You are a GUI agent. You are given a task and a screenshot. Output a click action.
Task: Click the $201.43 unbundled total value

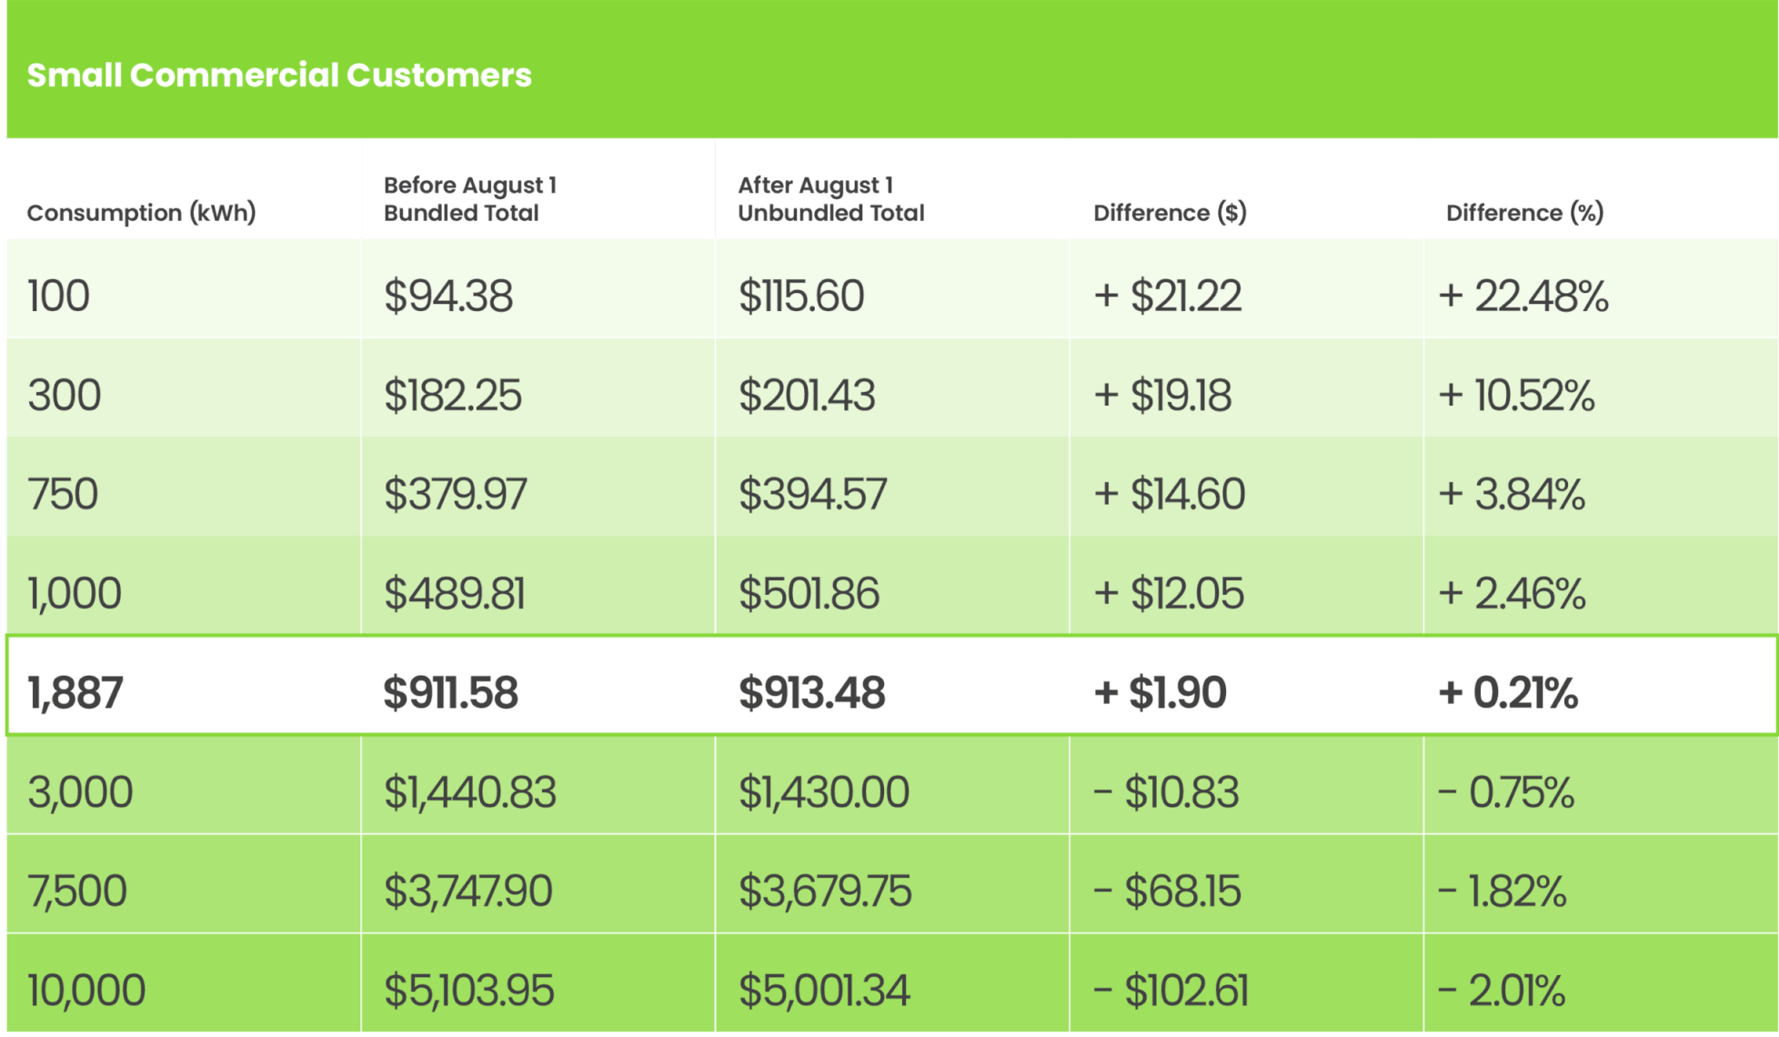click(807, 396)
